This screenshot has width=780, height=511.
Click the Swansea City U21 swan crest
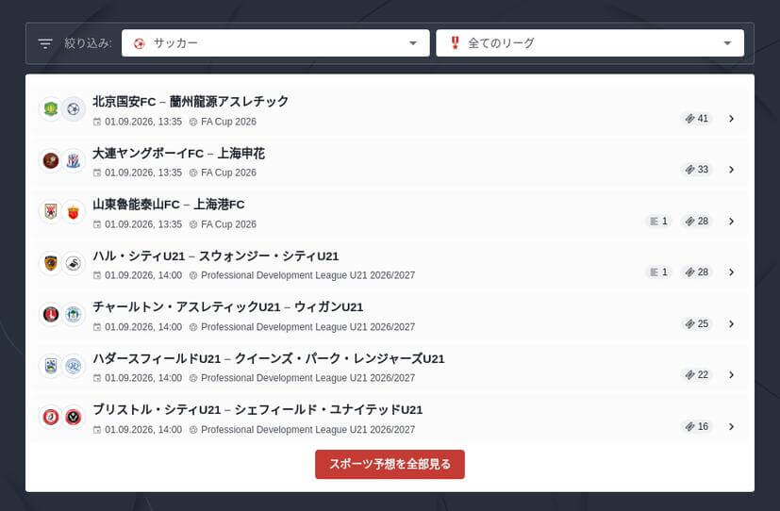pyautogui.click(x=74, y=263)
